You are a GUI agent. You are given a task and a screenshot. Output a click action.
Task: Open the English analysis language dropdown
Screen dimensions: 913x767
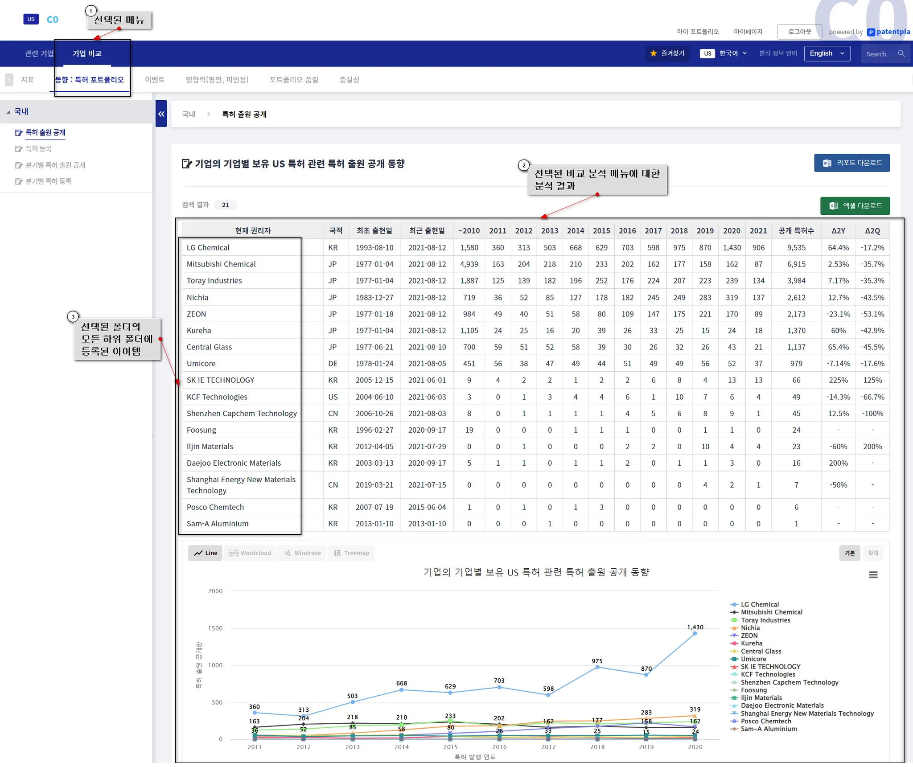click(827, 53)
